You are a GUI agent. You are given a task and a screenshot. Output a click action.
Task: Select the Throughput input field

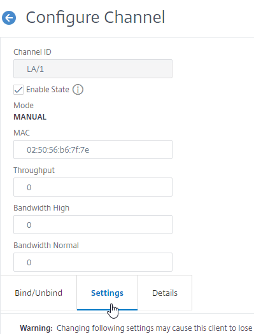93,187
